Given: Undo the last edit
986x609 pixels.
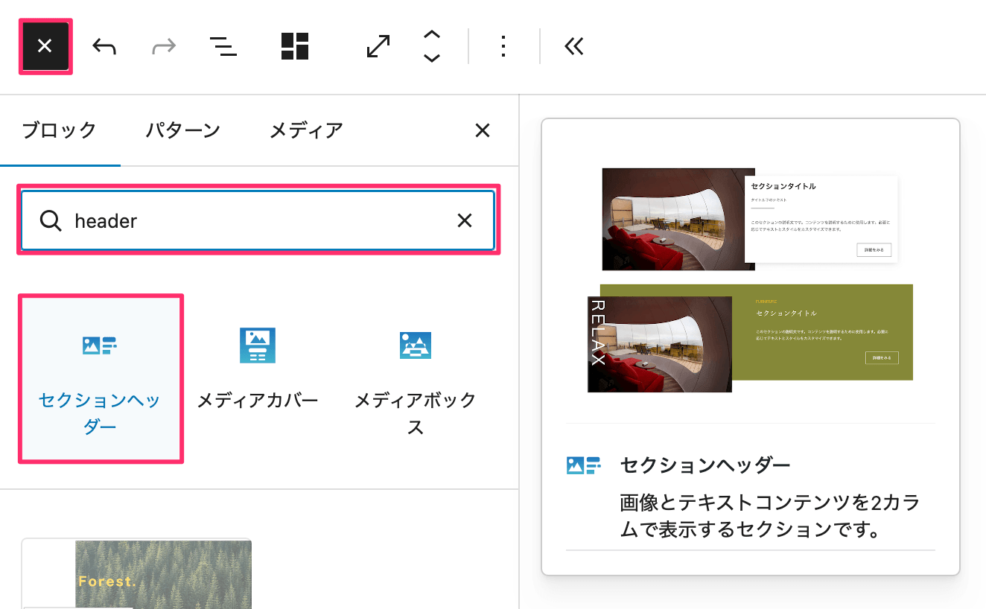Looking at the screenshot, I should click(x=104, y=47).
